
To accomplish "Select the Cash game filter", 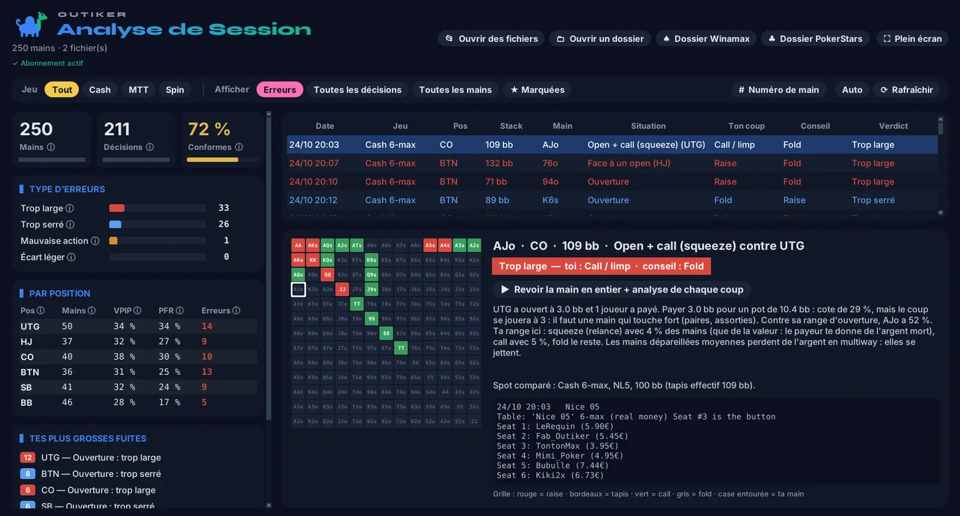I will click(x=99, y=90).
